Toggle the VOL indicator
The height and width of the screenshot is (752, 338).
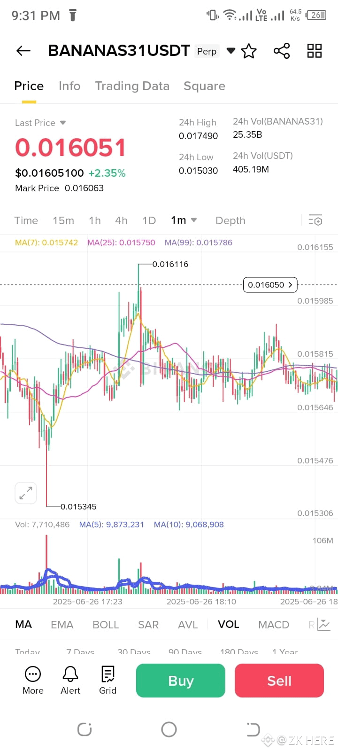click(x=229, y=624)
